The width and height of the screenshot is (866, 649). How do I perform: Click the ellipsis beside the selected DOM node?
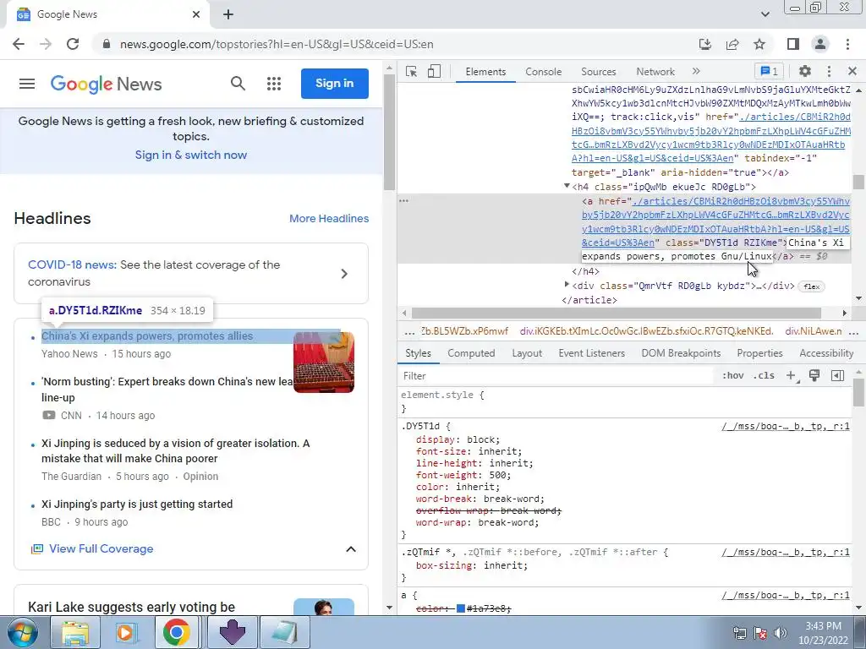tap(403, 201)
